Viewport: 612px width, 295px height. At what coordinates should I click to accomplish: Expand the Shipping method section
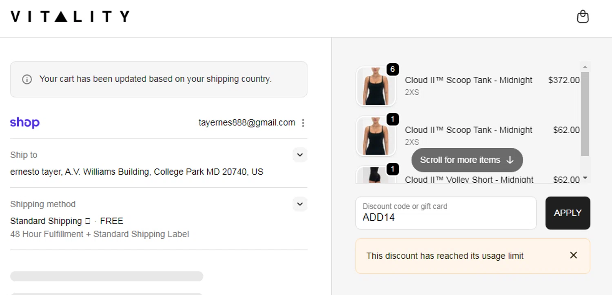point(300,204)
